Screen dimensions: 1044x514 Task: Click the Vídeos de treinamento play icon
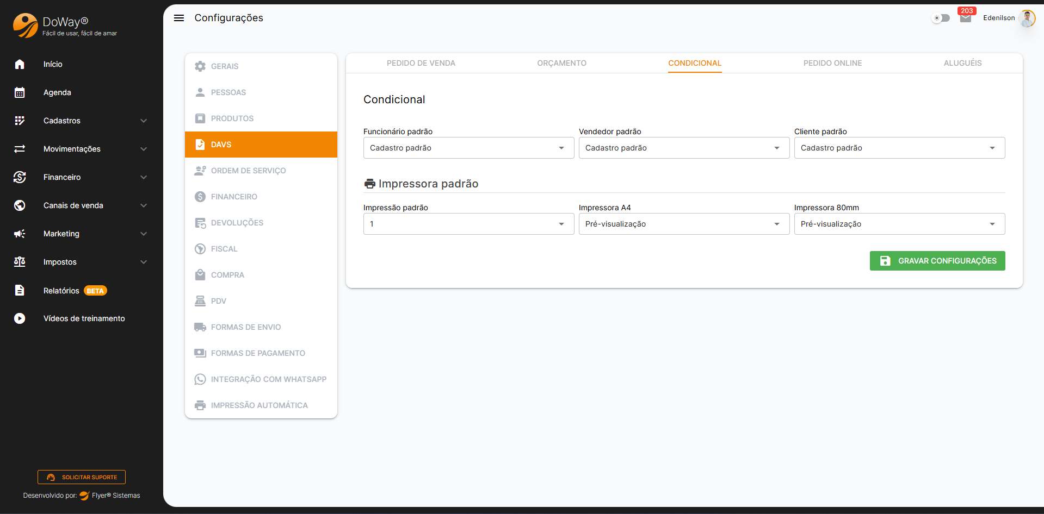tap(20, 318)
